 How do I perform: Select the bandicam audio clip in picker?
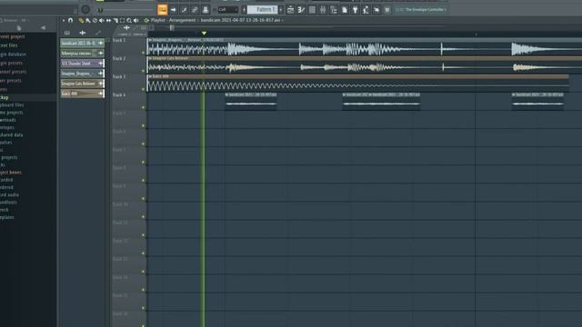tap(83, 44)
